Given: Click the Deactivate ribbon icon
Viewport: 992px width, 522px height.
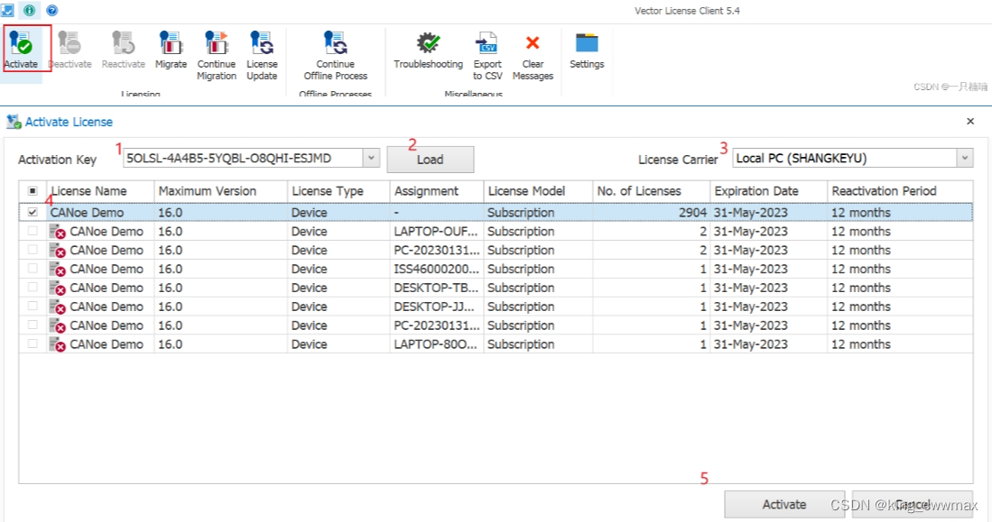Looking at the screenshot, I should click(x=70, y=43).
